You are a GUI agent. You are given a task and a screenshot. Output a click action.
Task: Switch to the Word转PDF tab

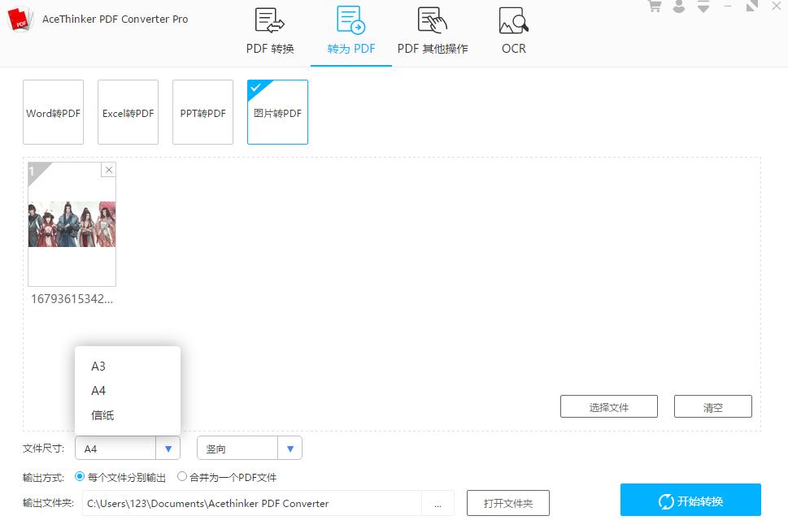53,112
